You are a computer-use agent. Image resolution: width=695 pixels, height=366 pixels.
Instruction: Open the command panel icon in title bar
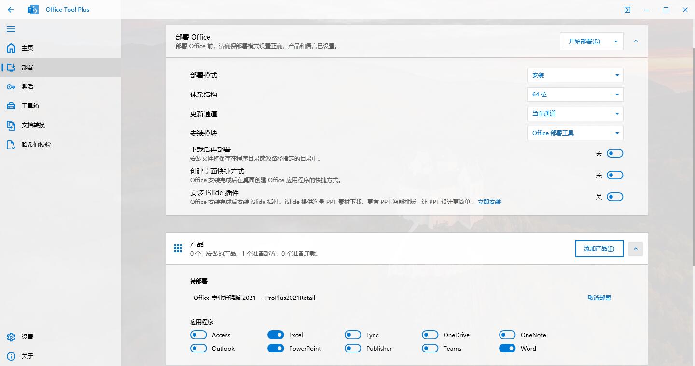(627, 10)
